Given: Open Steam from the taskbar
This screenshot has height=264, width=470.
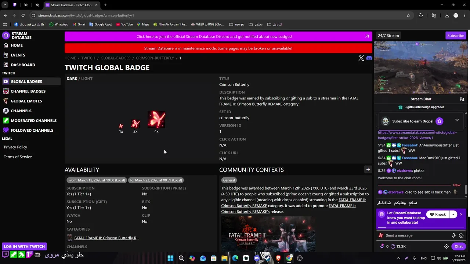Looking at the screenshot, I should point(267,258).
